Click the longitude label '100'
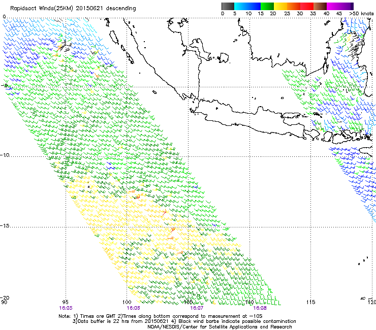The height and width of the screenshot is (330, 376). pyautogui.click(x=127, y=302)
